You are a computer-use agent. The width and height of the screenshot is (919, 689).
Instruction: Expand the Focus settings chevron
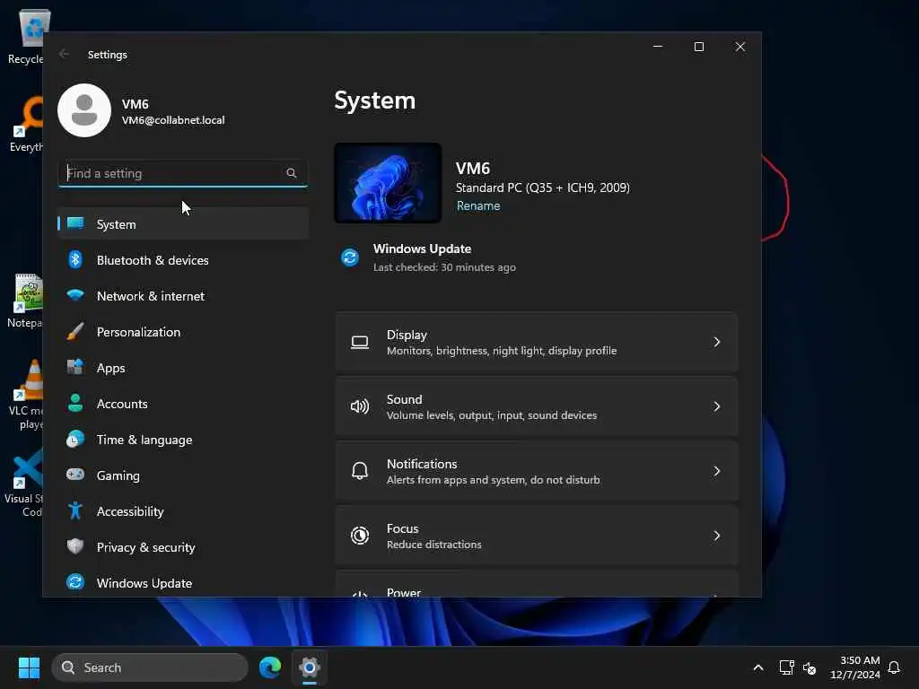coord(716,536)
